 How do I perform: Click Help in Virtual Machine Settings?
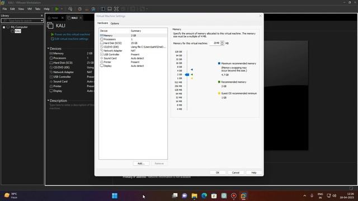point(253,173)
